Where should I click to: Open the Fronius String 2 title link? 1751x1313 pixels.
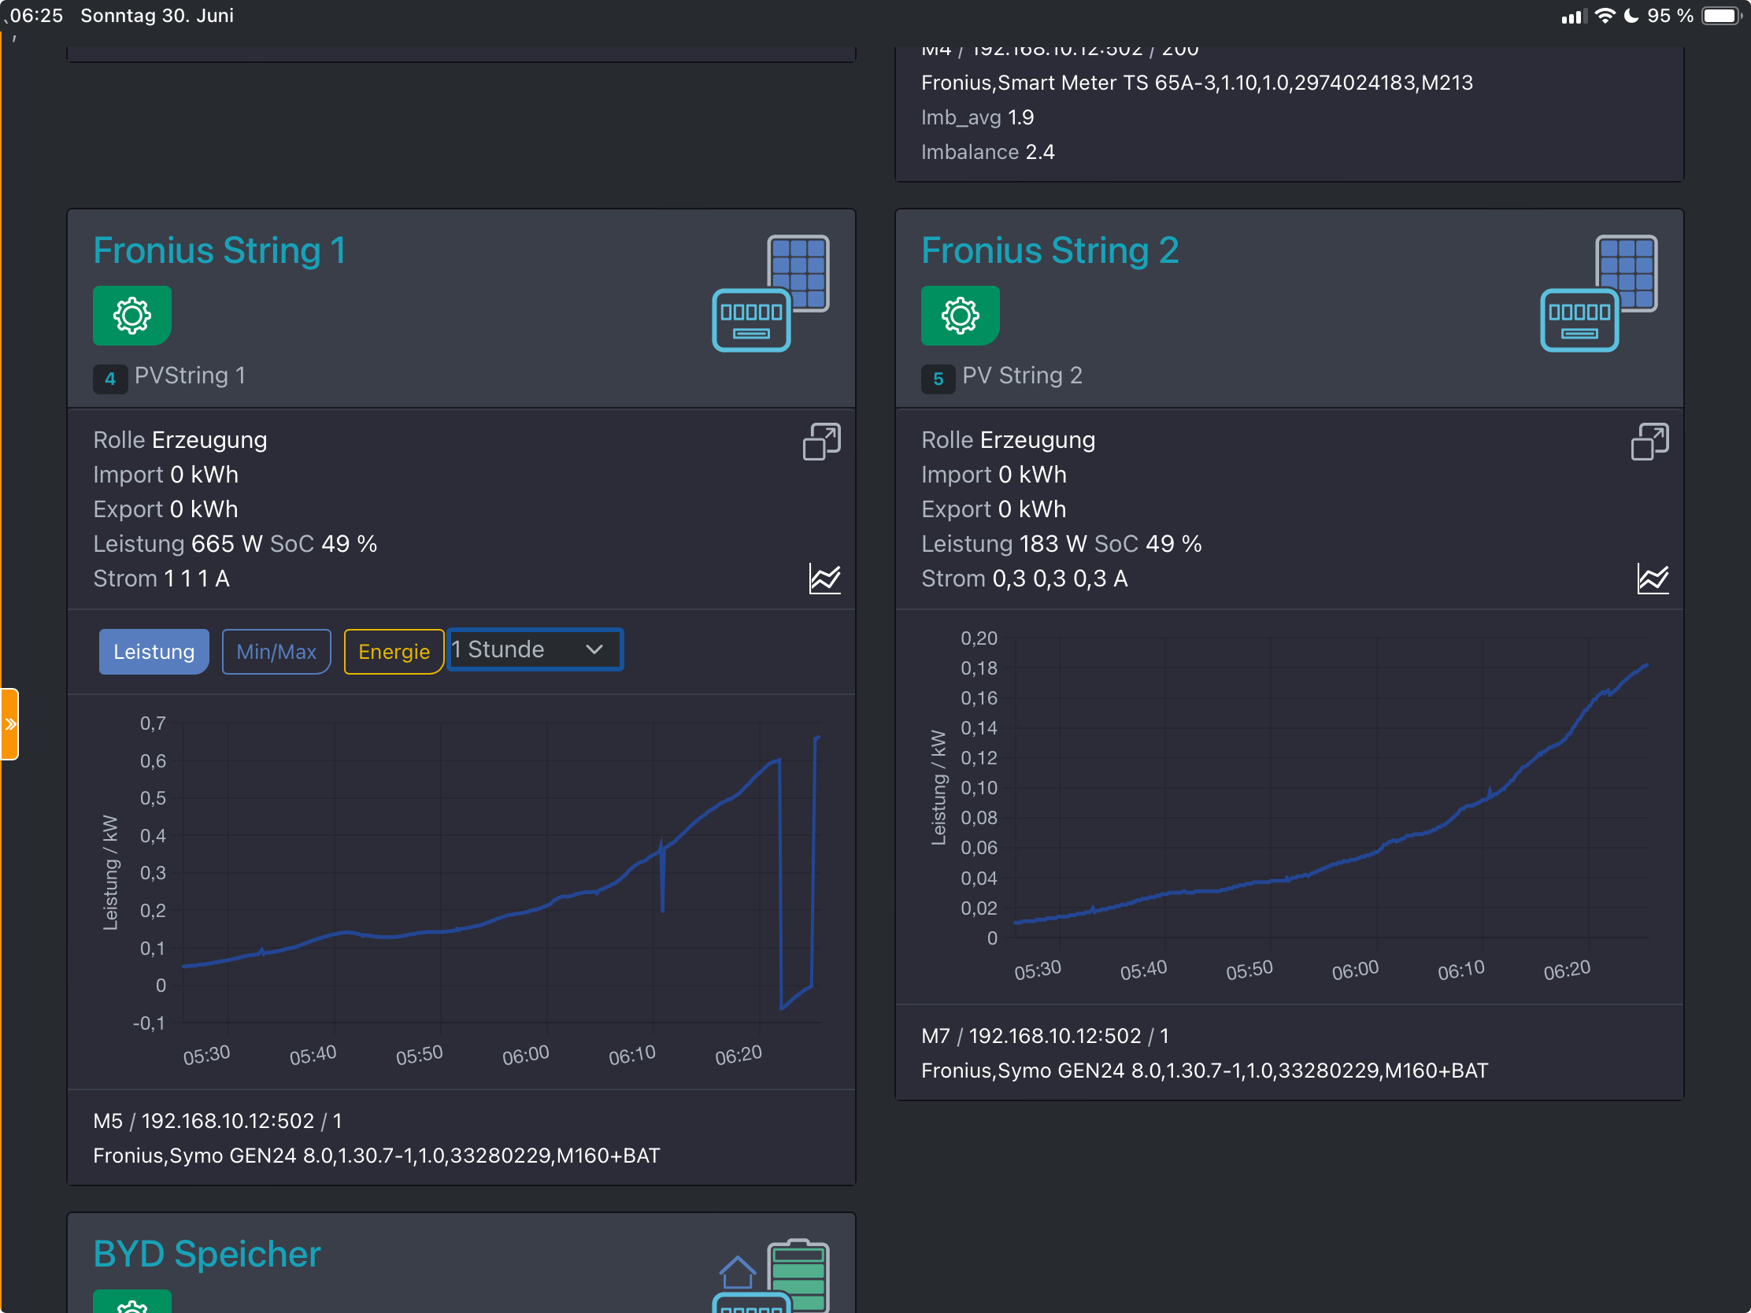click(1049, 251)
